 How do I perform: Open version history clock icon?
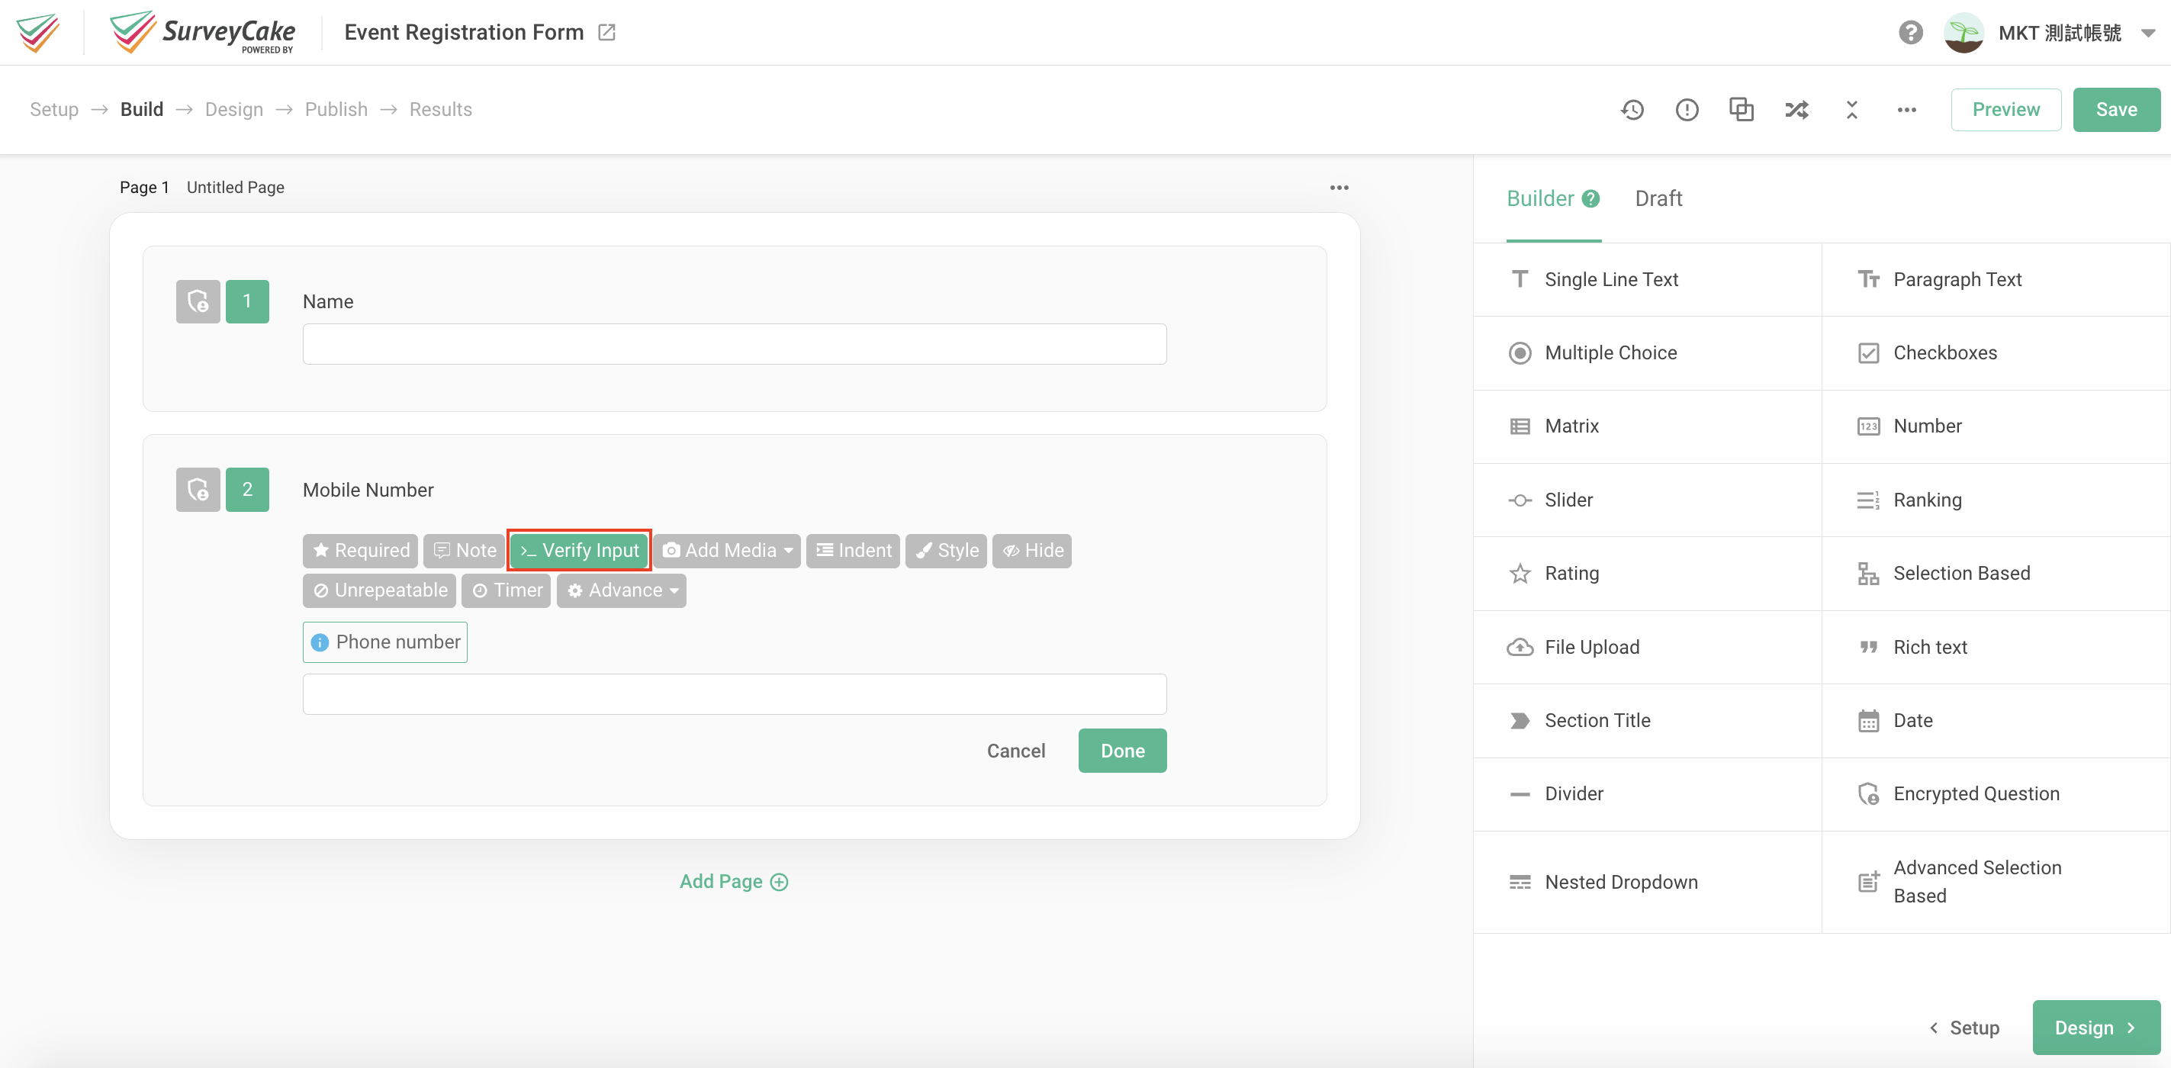[1632, 110]
